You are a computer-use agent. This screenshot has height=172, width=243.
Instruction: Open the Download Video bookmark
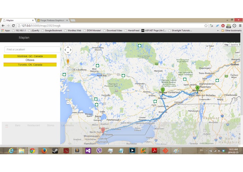(x=113, y=31)
